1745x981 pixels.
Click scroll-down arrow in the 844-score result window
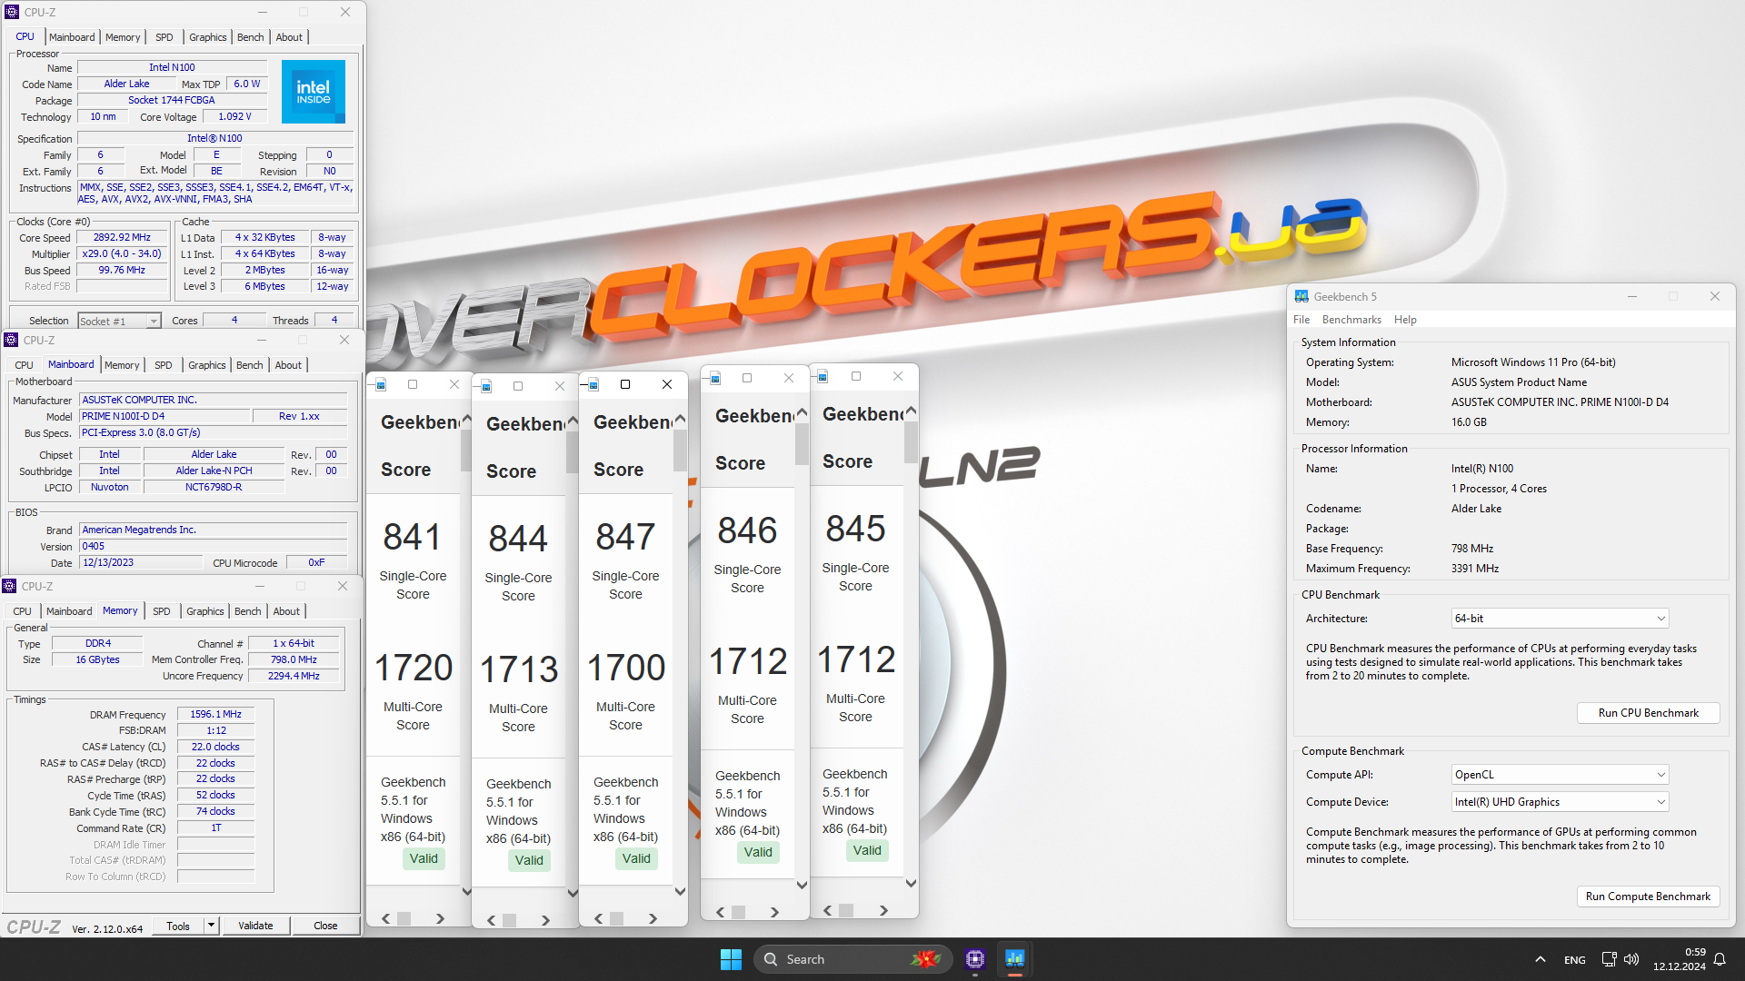(x=573, y=893)
